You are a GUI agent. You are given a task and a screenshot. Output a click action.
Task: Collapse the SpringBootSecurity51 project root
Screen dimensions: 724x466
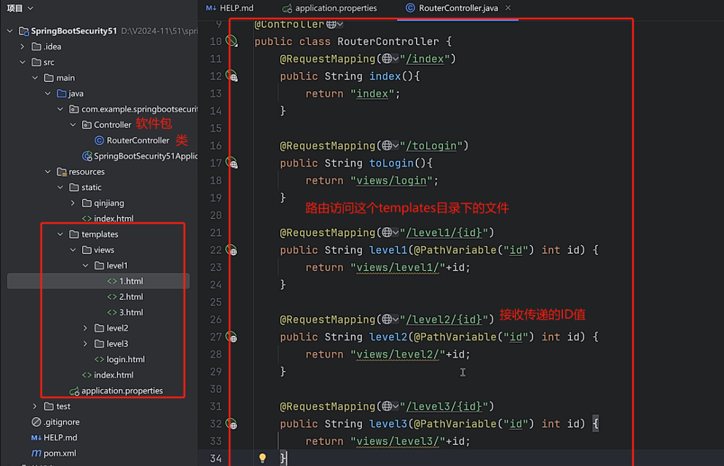coord(10,31)
